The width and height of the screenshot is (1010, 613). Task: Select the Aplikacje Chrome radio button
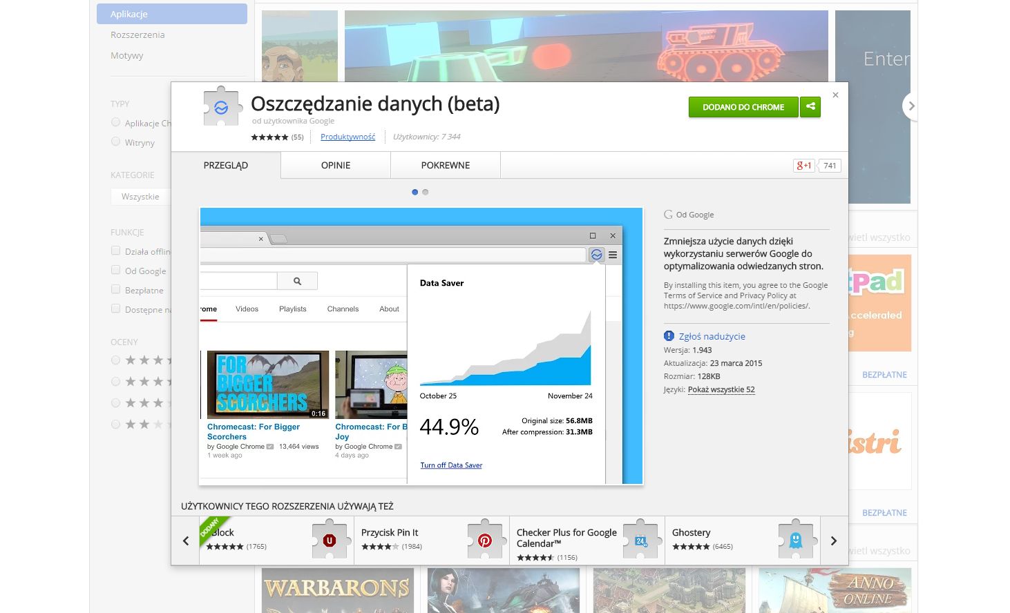(x=115, y=122)
